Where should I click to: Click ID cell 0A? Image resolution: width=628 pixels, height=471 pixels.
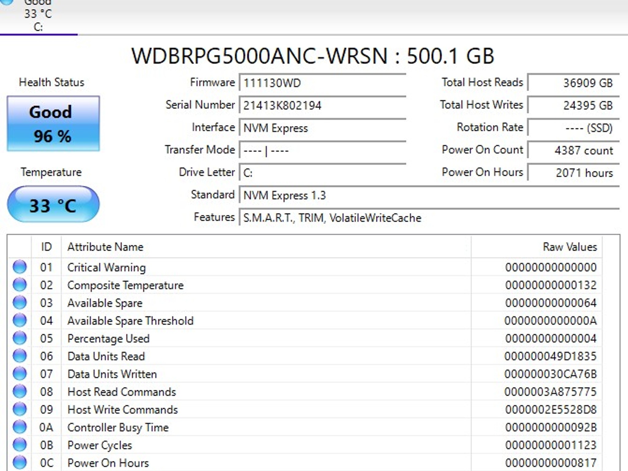pyautogui.click(x=46, y=427)
